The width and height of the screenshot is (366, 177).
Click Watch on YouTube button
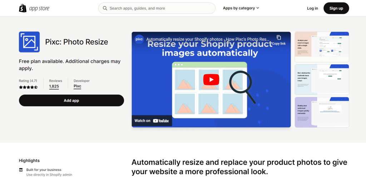click(152, 121)
